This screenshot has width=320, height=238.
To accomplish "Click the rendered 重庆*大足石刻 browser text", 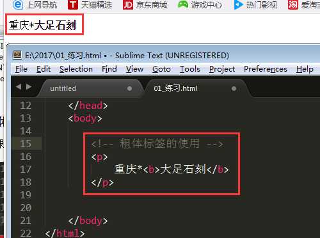I will [x=42, y=25].
